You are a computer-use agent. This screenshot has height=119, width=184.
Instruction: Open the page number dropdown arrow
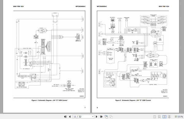click(x=93, y=117)
